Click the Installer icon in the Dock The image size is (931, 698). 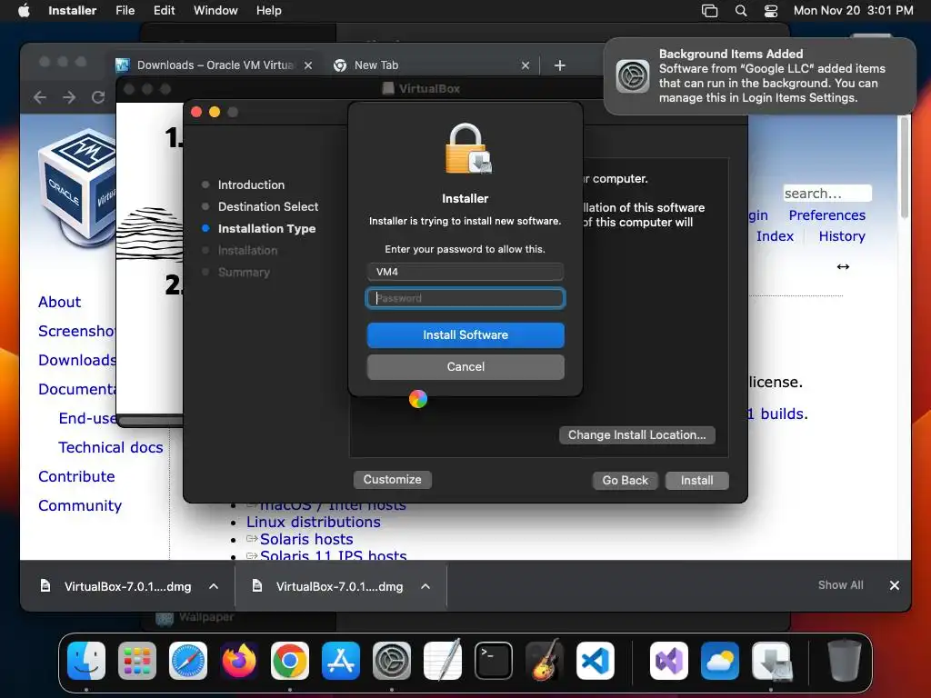771,661
